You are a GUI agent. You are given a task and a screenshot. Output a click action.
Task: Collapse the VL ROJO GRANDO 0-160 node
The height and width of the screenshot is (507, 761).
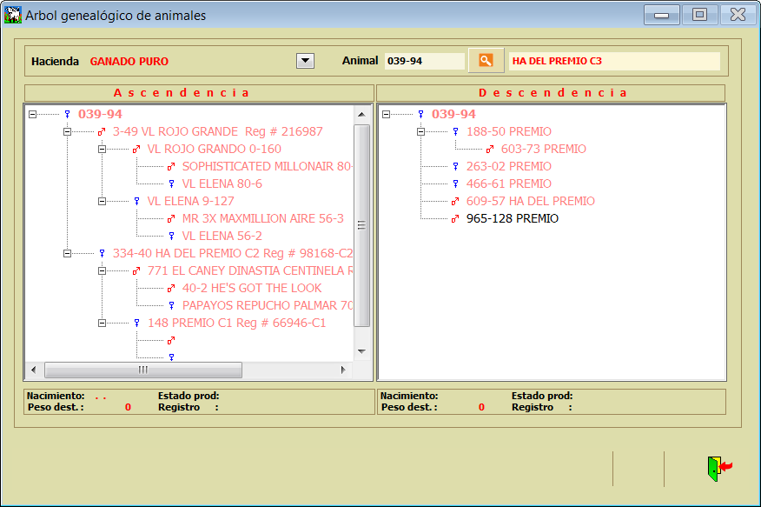click(x=102, y=149)
